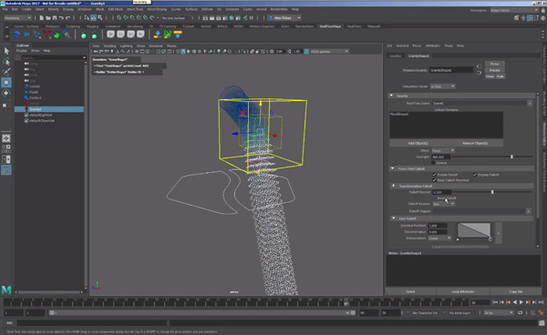Click the Undo arrow in the toolbar
This screenshot has width=547, height=335.
pos(61,18)
